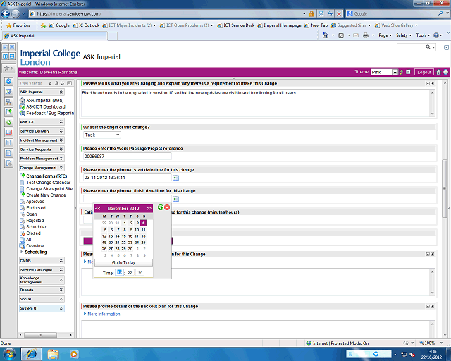
Task: Go to next month in calendar
Action: [x=149, y=209]
